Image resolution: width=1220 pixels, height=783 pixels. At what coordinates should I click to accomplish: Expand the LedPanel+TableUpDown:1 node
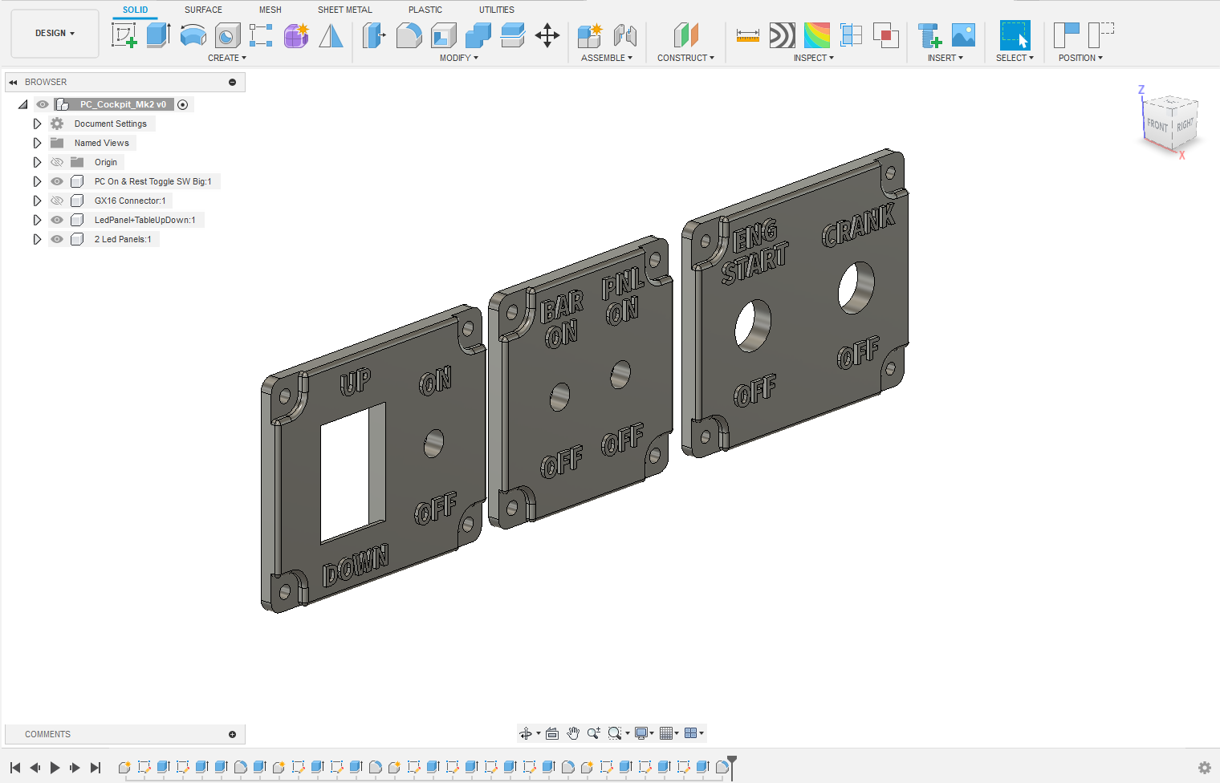click(37, 220)
